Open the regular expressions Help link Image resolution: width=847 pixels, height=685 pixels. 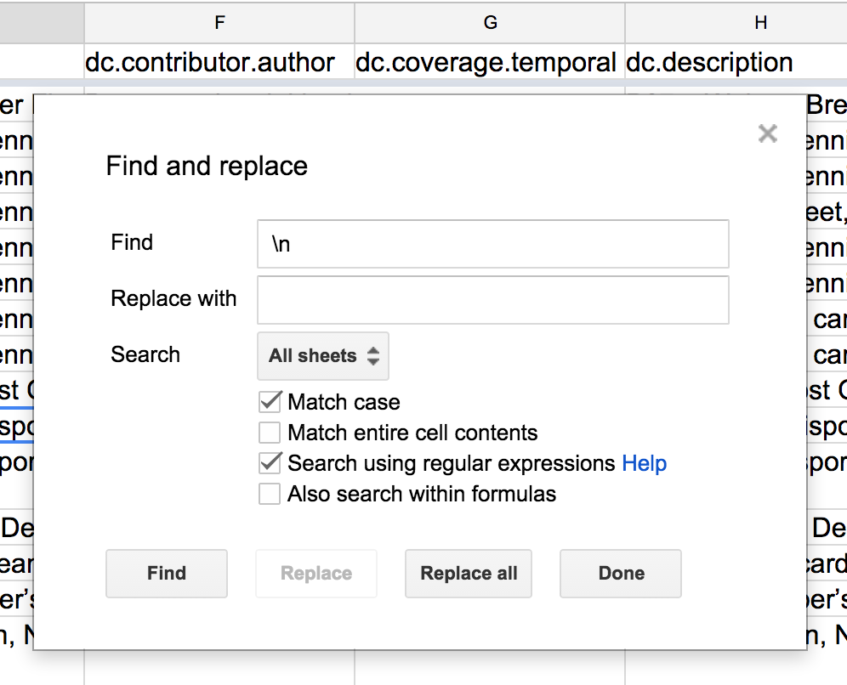644,463
